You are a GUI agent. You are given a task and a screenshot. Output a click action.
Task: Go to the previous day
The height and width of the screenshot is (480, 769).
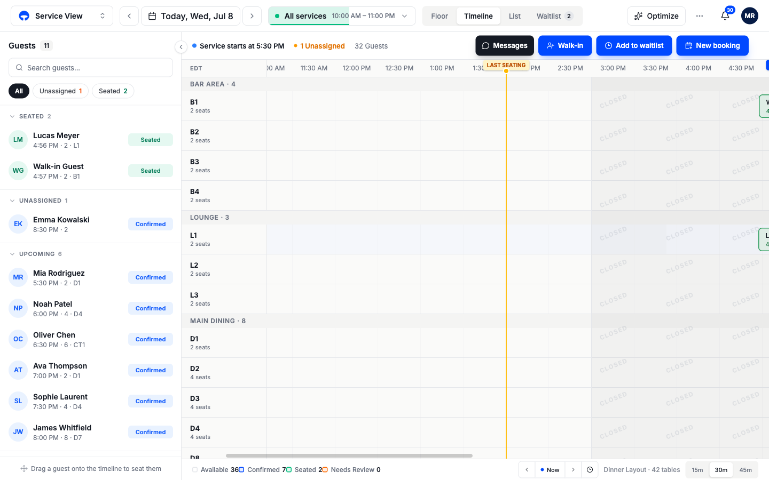129,16
